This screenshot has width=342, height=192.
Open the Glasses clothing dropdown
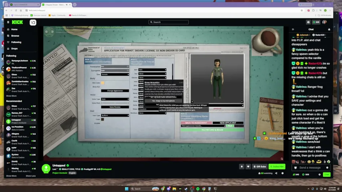[x=152, y=78]
